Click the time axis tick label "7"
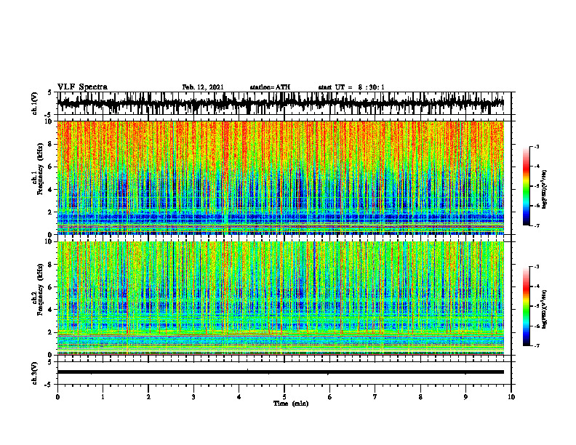The width and height of the screenshot is (576, 445). pos(375,397)
